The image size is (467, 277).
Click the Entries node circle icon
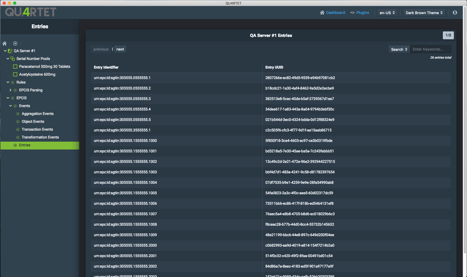click(x=15, y=145)
